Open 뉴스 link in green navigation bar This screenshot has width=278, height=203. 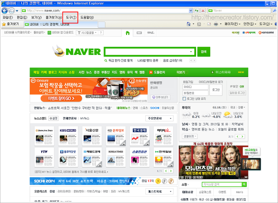pos(89,72)
